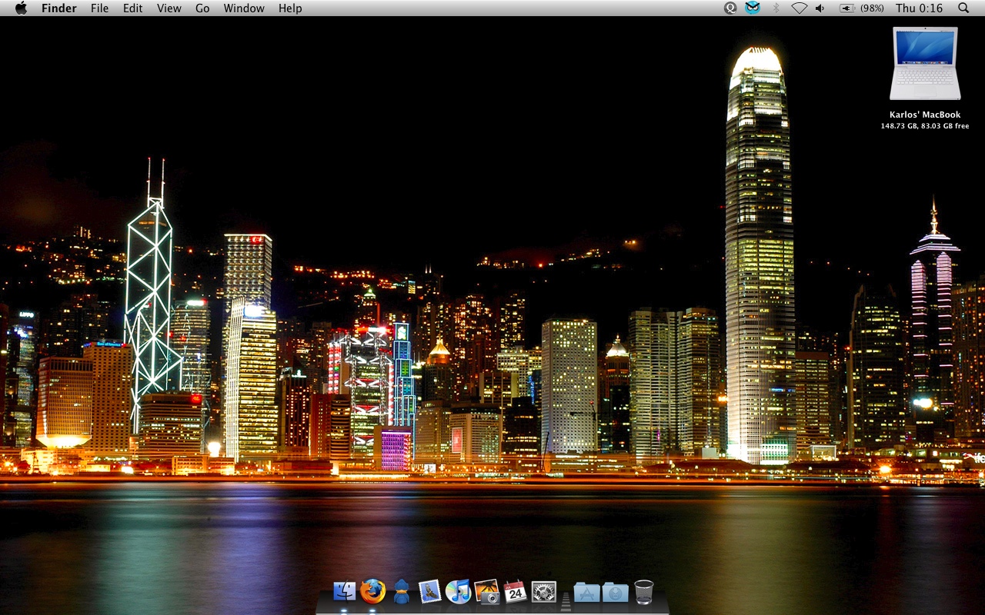Image resolution: width=985 pixels, height=615 pixels.
Task: Open Finder from the dock
Action: [x=344, y=591]
